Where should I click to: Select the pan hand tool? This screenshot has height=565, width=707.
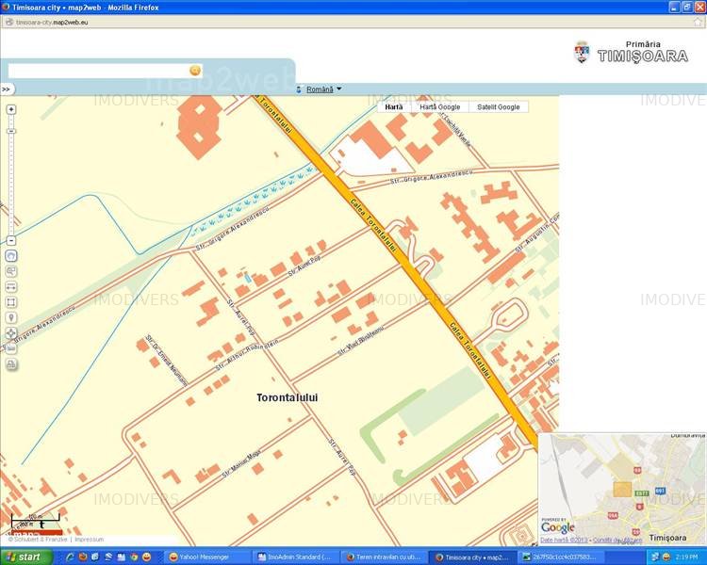tap(11, 255)
